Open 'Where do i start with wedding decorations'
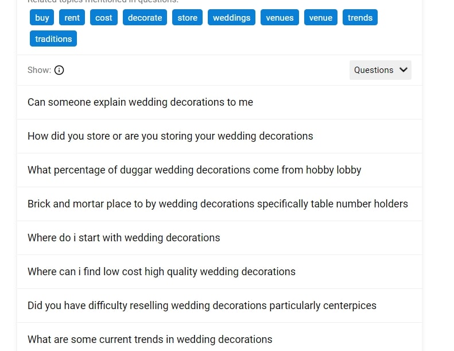 219,238
